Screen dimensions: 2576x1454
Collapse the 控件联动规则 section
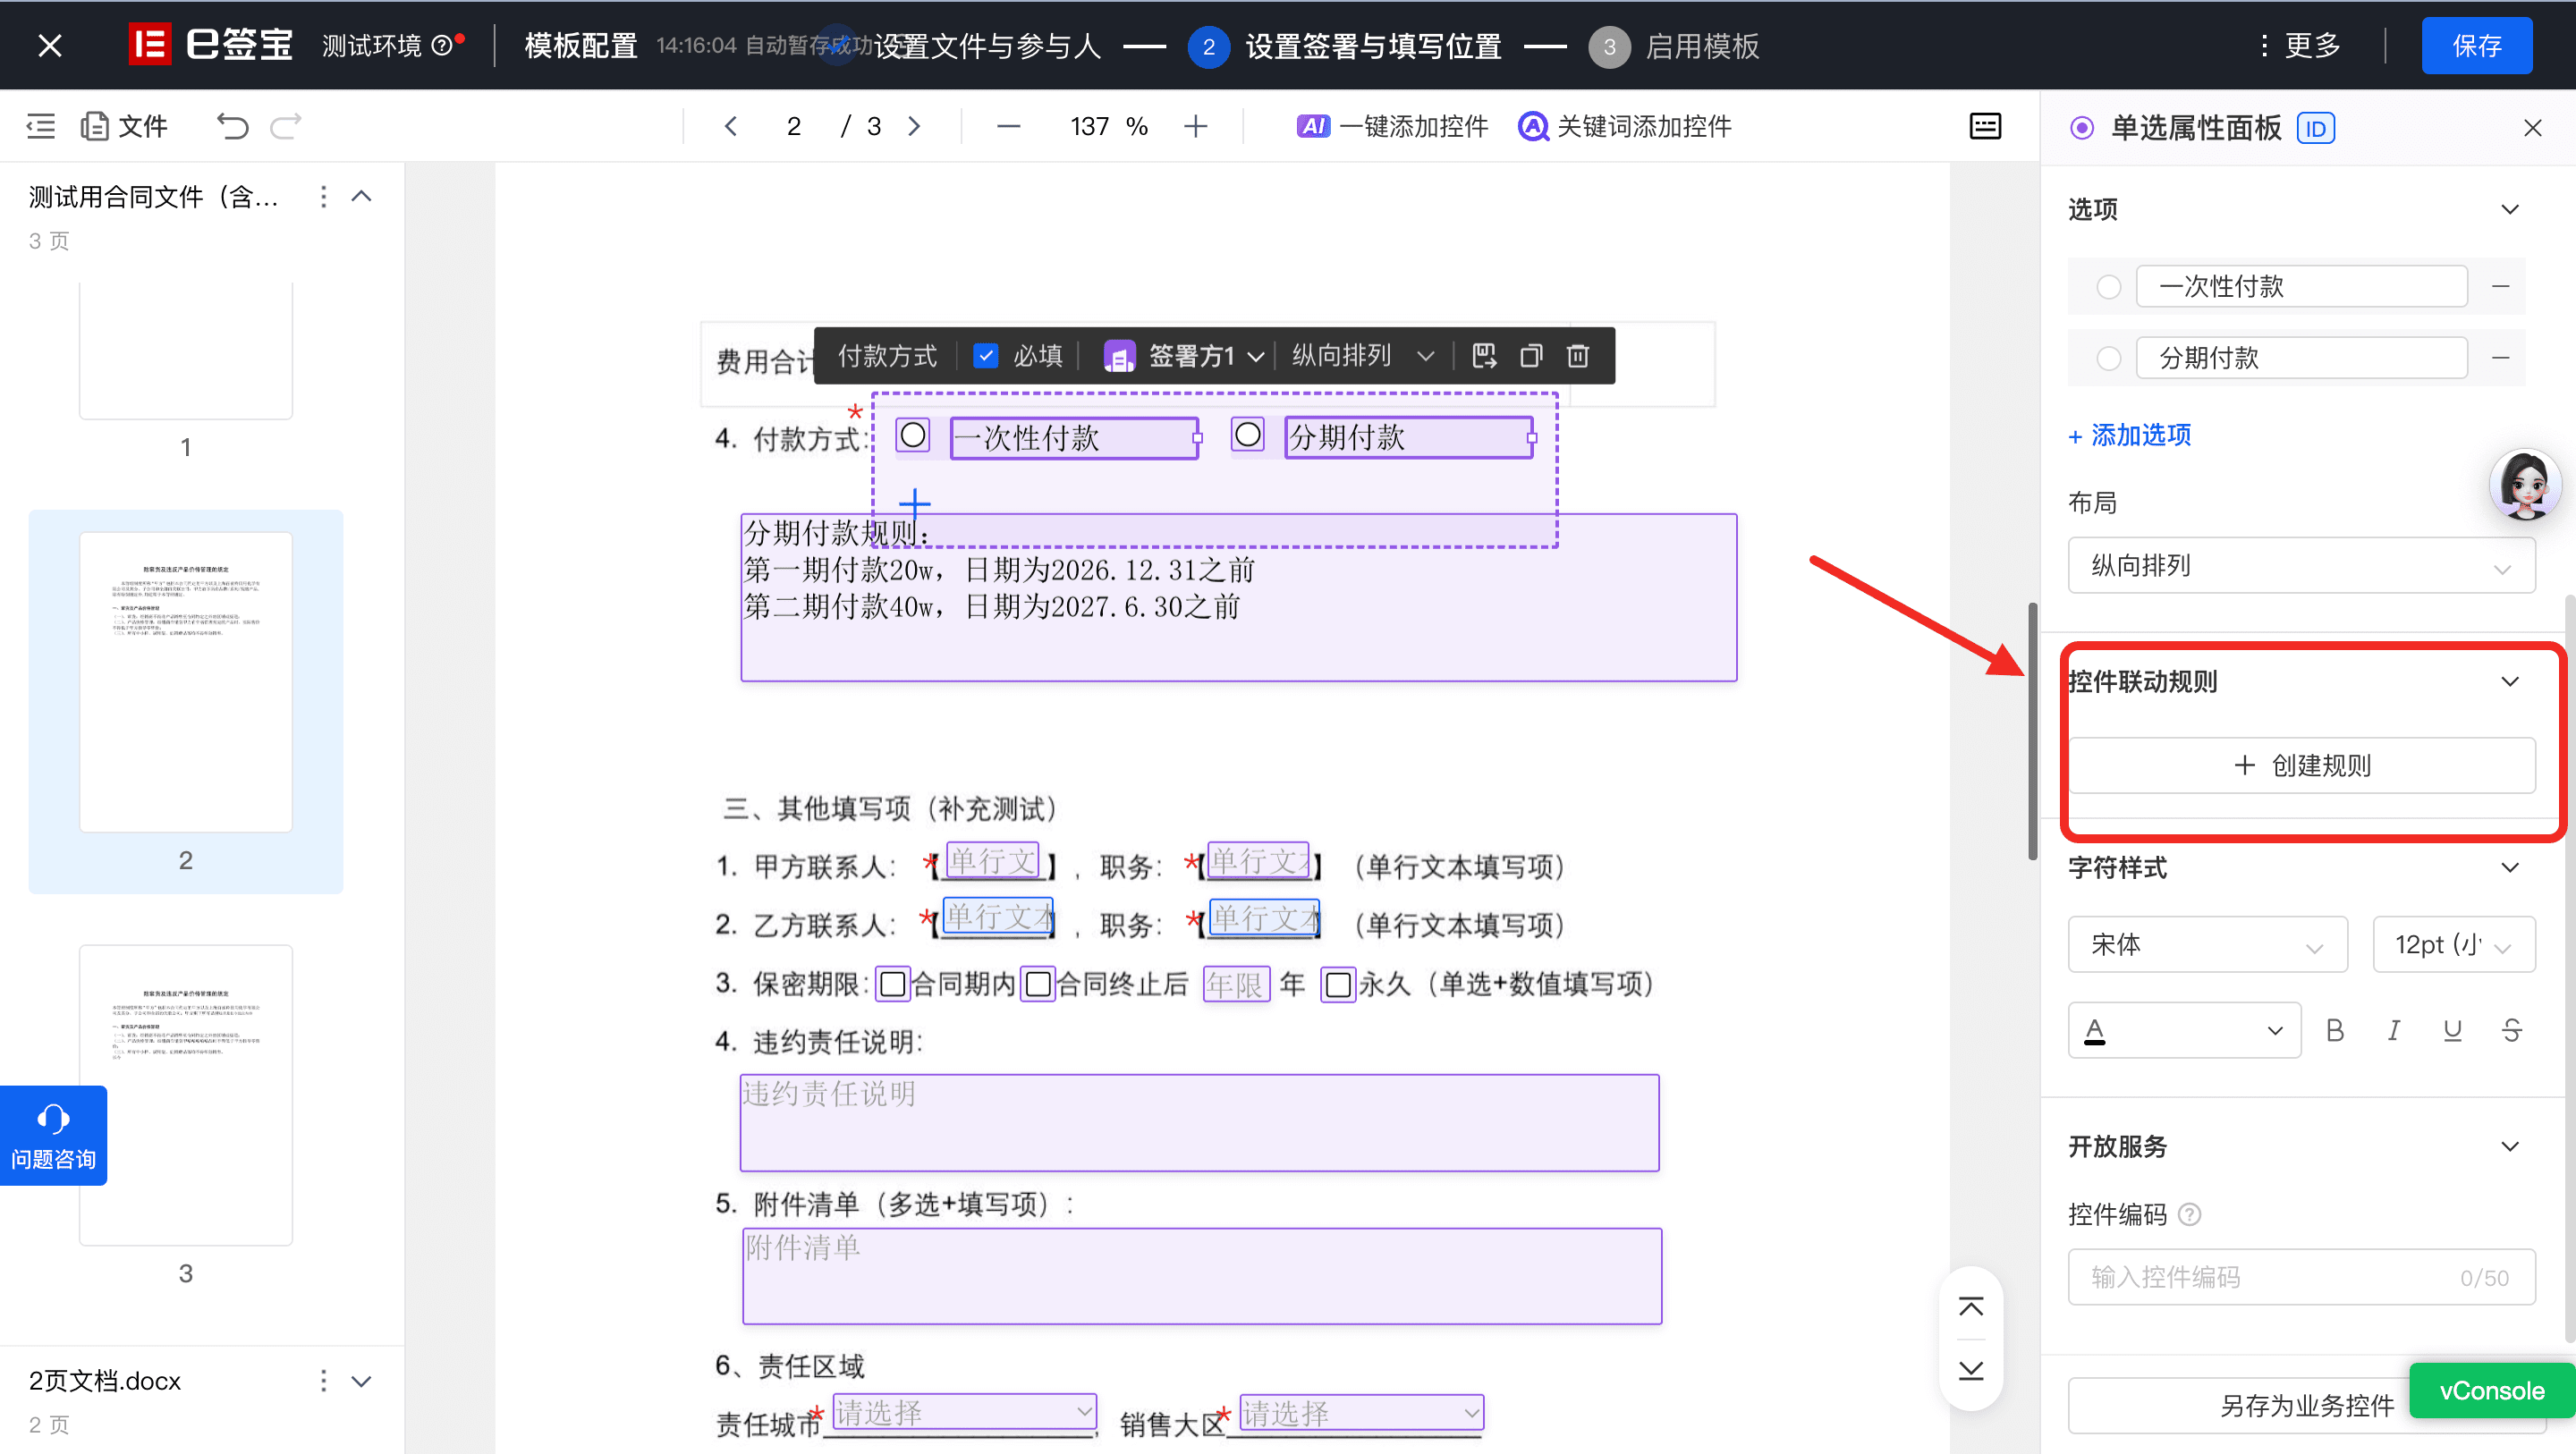pos(2510,682)
